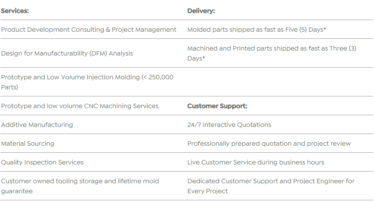Select Professionally prepared quotation and project review
Screen dimensions: 374x202
click(269, 144)
